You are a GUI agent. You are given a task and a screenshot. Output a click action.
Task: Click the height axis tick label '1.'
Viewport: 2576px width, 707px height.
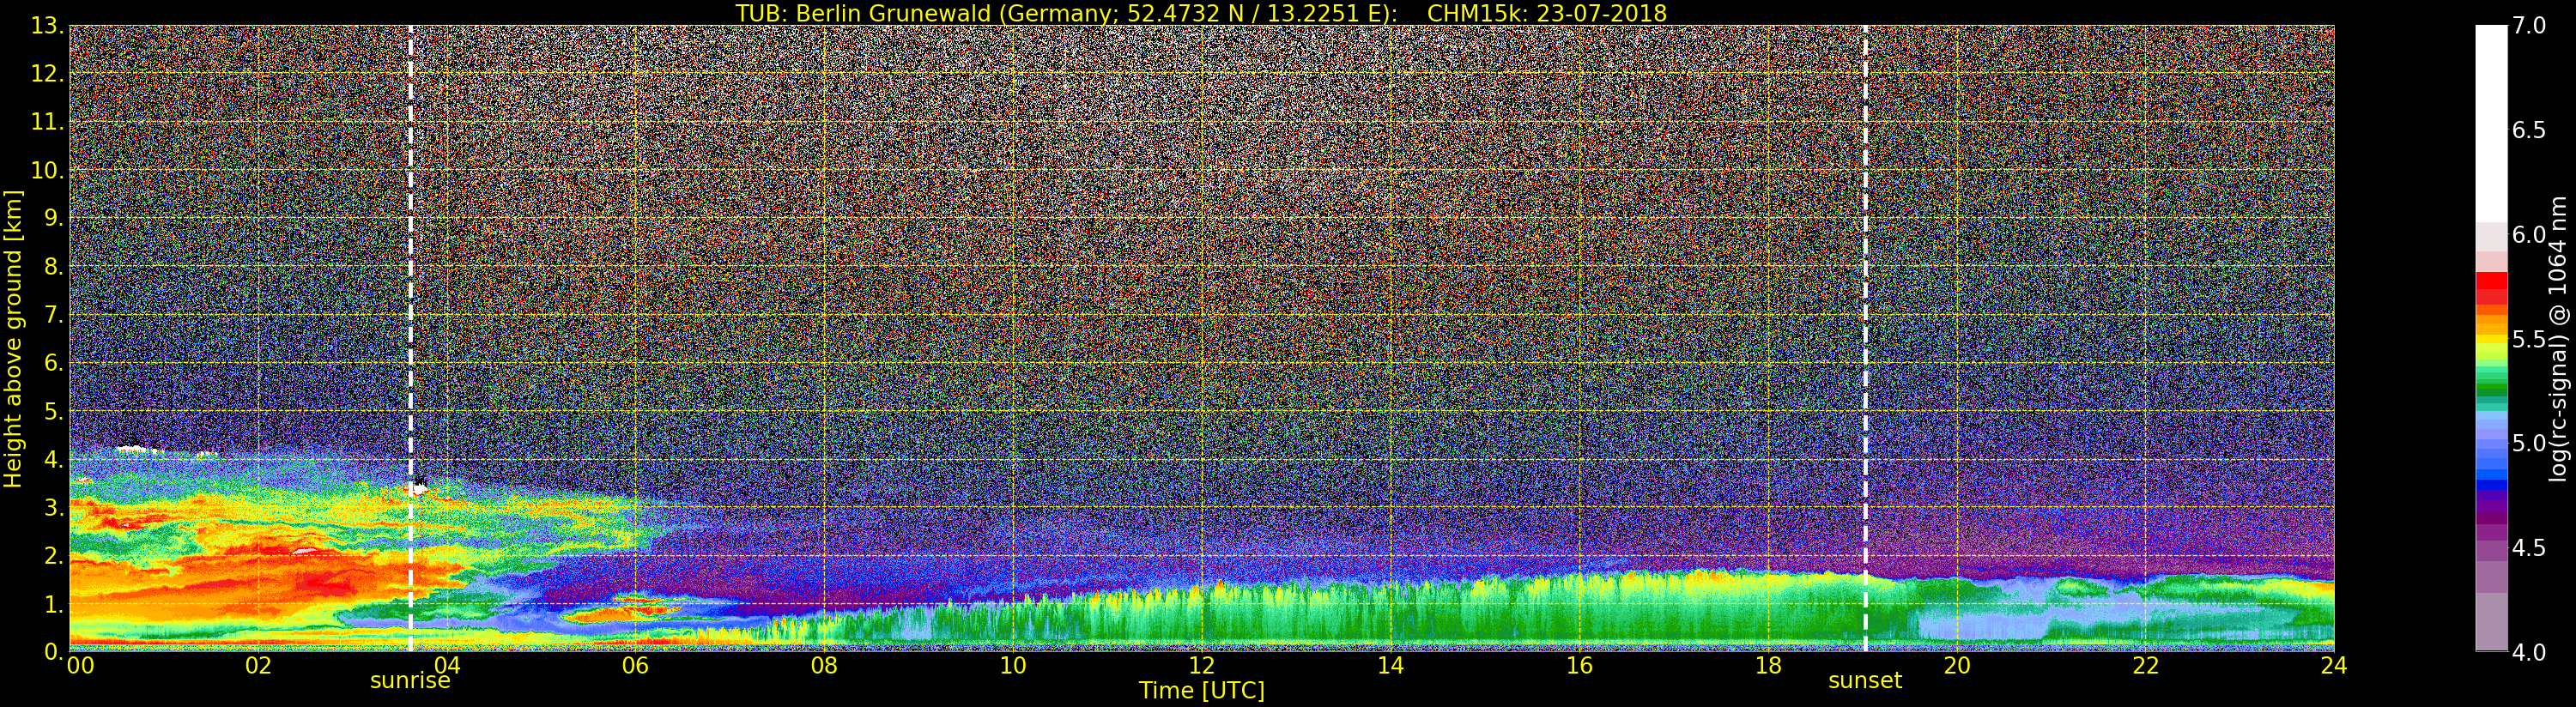53,604
